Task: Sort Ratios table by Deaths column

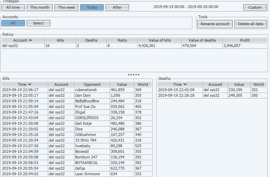Action: [x=91, y=40]
